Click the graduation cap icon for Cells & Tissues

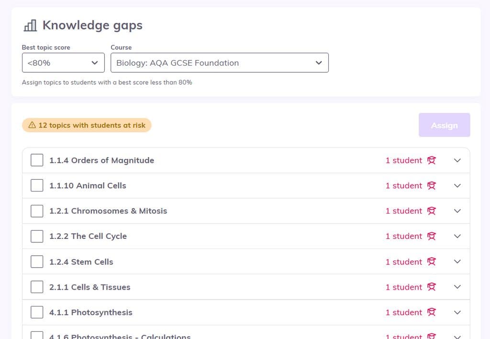431,287
